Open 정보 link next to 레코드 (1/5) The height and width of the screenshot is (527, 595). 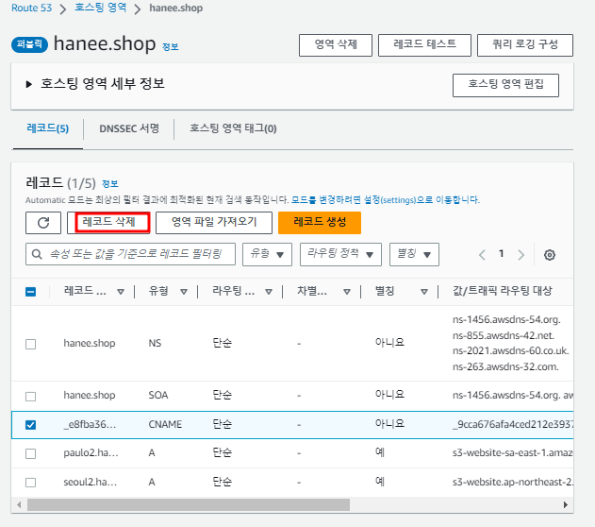[110, 184]
